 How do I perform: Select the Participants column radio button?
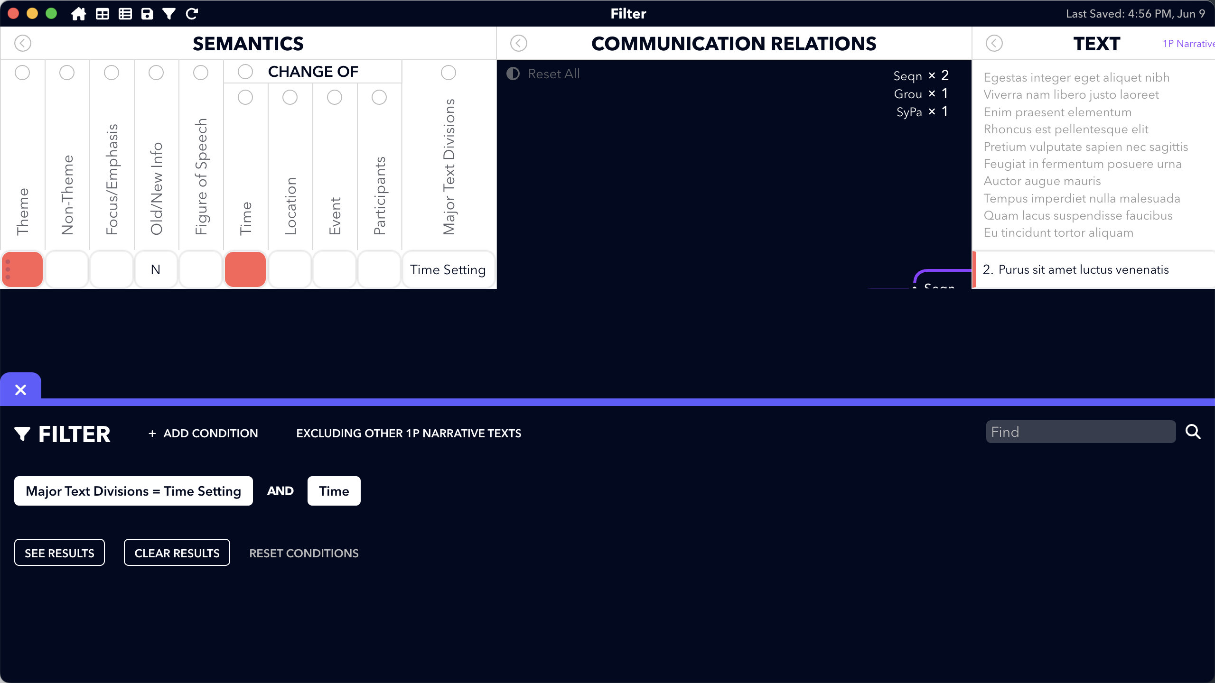point(379,97)
